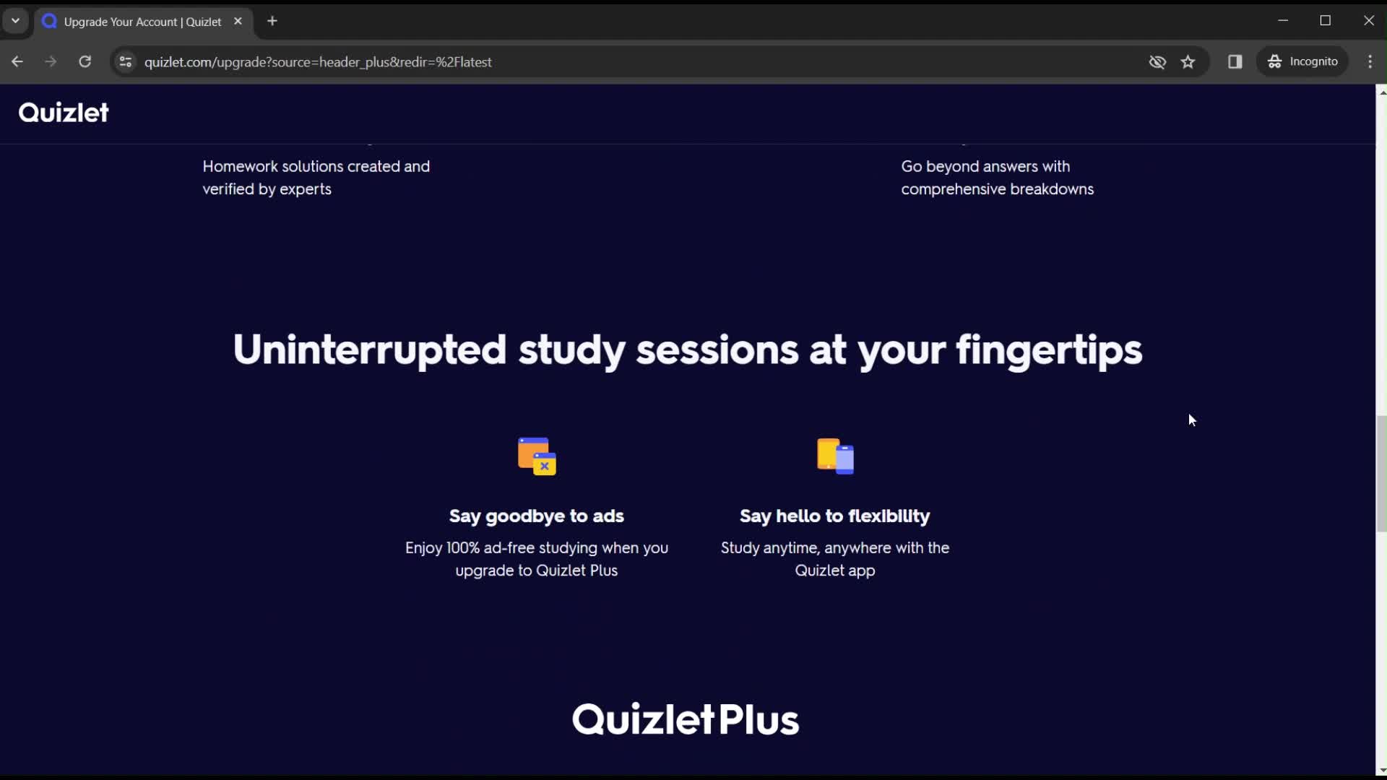Click the back navigation arrow
1387x780 pixels.
[17, 61]
